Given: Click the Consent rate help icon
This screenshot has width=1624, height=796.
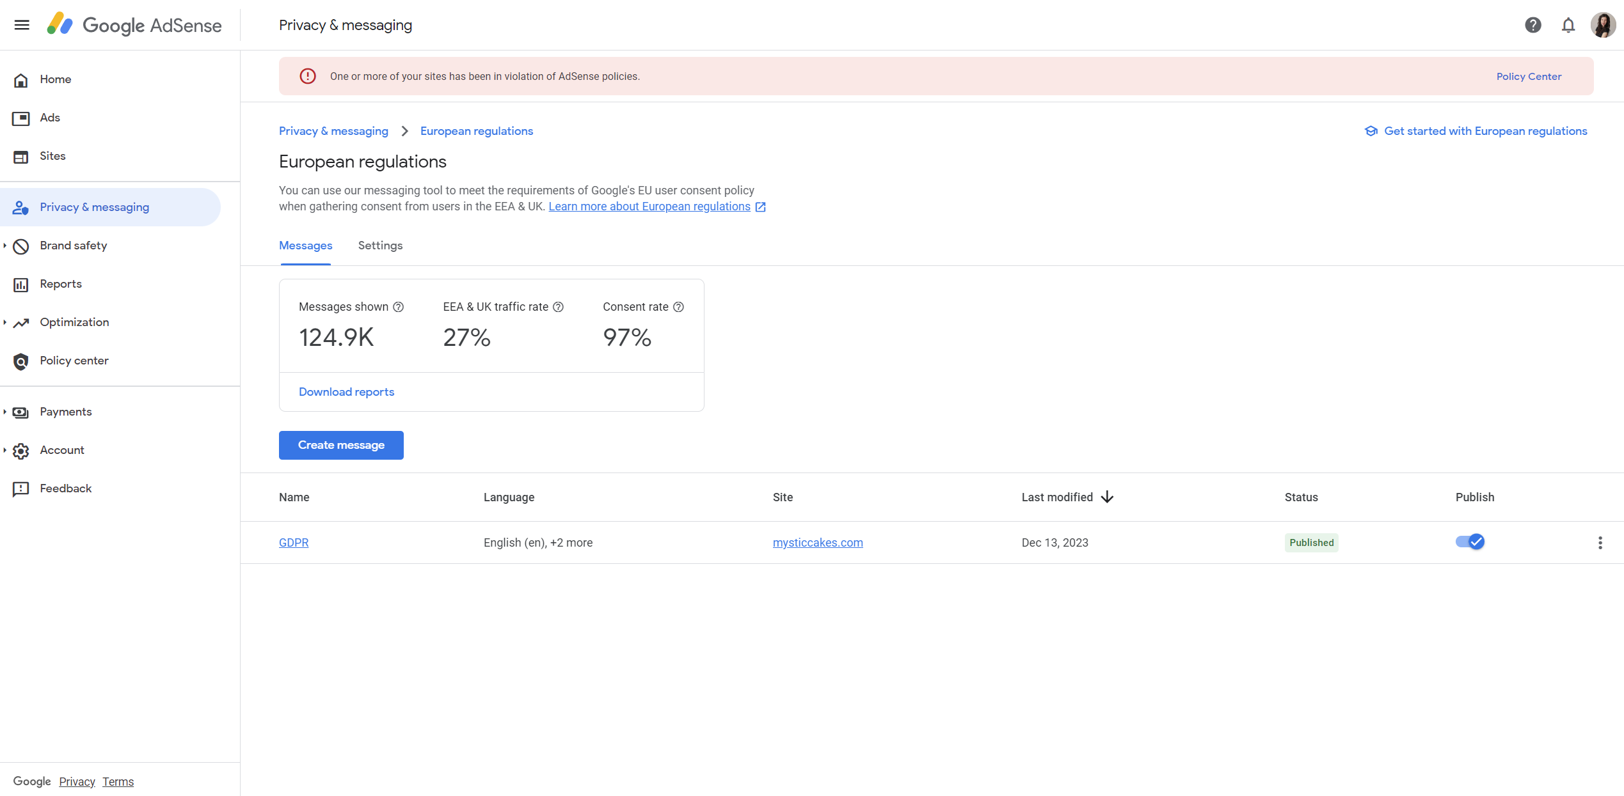Looking at the screenshot, I should coord(679,307).
